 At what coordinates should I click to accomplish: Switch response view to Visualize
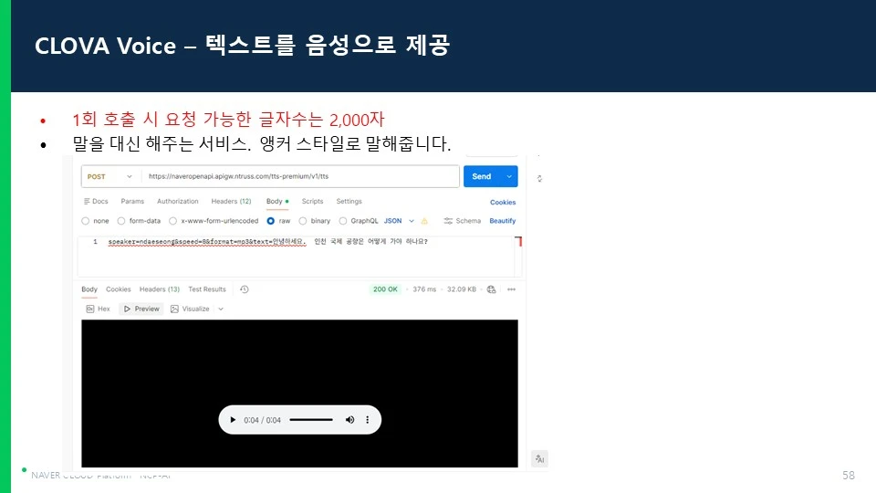tap(190, 309)
